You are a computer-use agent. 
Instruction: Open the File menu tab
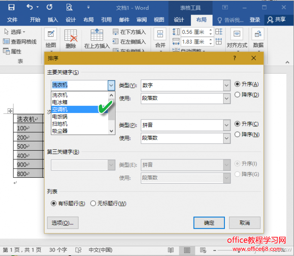coord(12,20)
